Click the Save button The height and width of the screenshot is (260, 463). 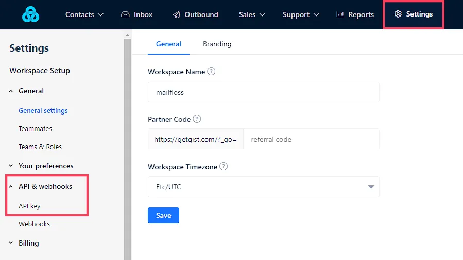click(163, 215)
